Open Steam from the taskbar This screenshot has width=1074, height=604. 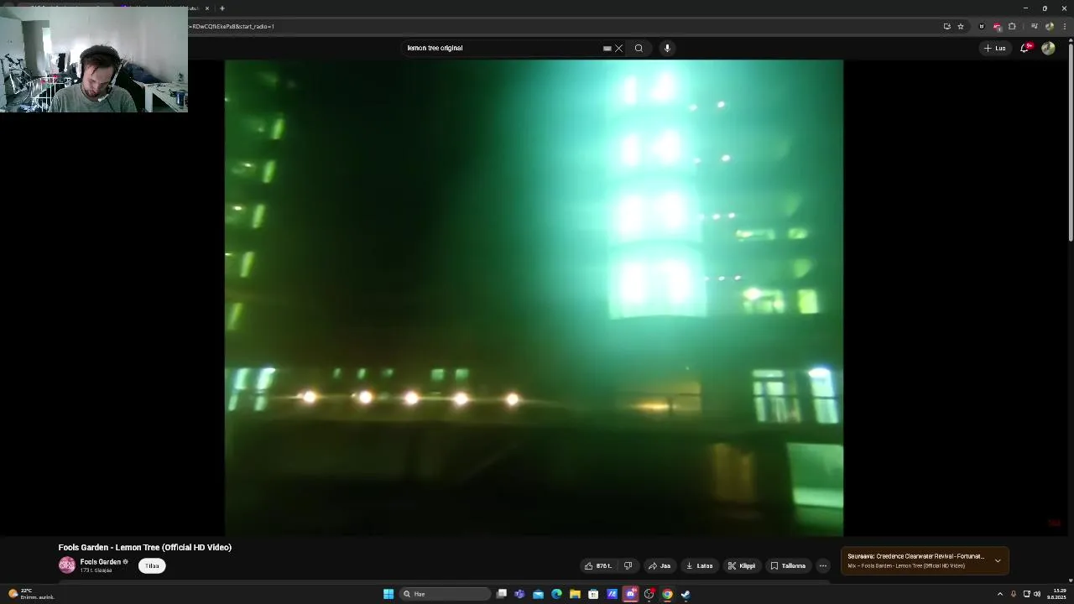pos(686,594)
